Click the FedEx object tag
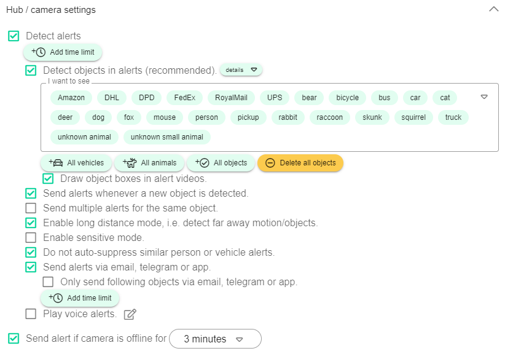The height and width of the screenshot is (351, 505). [184, 98]
